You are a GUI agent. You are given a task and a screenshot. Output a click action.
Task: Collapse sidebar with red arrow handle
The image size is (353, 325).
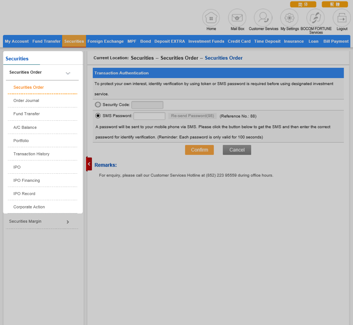click(x=89, y=164)
